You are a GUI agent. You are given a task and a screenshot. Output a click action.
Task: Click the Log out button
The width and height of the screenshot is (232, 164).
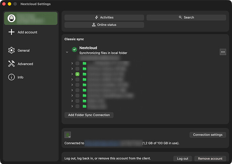[183, 159]
